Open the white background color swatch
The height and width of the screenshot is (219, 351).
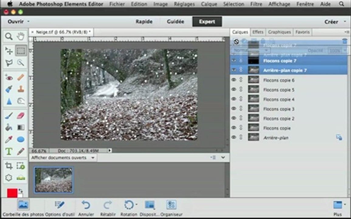[x=21, y=196]
